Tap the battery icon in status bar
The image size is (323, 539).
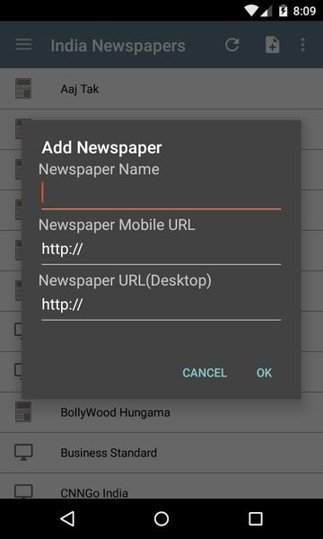[x=283, y=11]
